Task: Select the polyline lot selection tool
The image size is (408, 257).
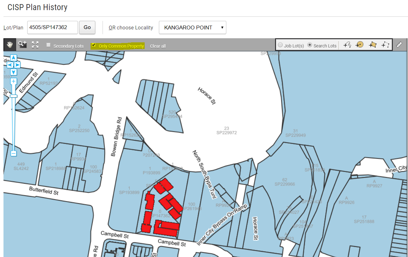Action: pos(385,45)
